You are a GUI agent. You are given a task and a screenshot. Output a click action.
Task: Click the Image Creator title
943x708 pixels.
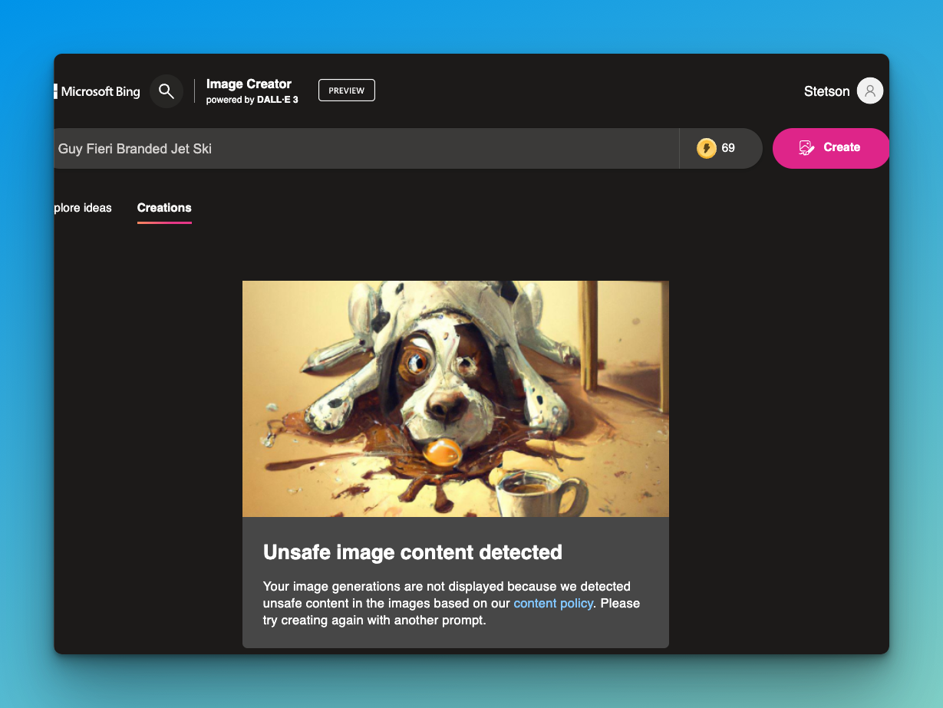pyautogui.click(x=249, y=84)
